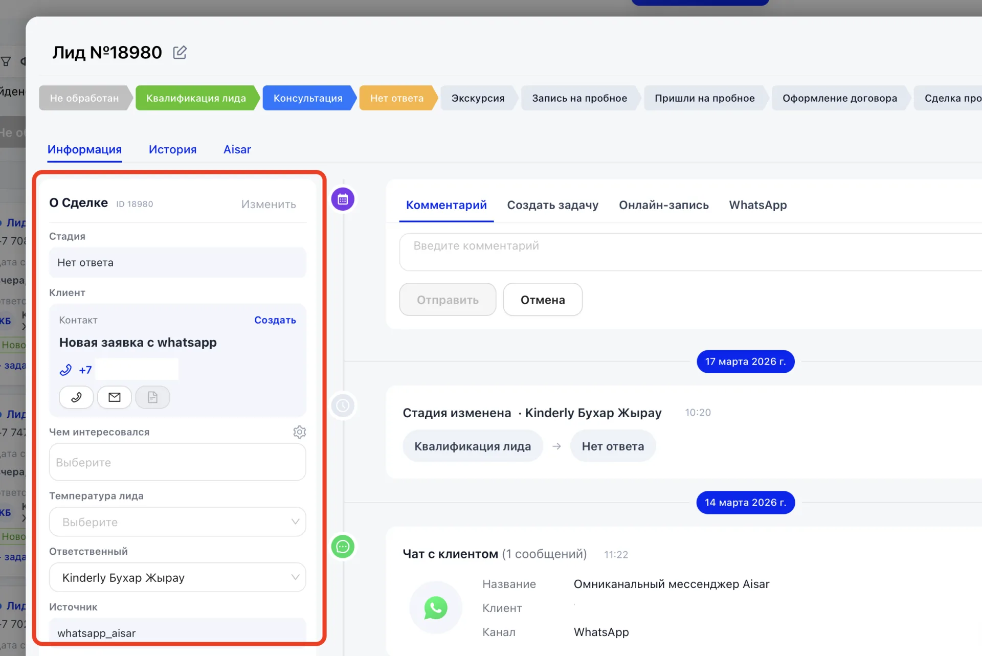Click the grey clock timeline icon
Image resolution: width=982 pixels, height=656 pixels.
click(343, 406)
